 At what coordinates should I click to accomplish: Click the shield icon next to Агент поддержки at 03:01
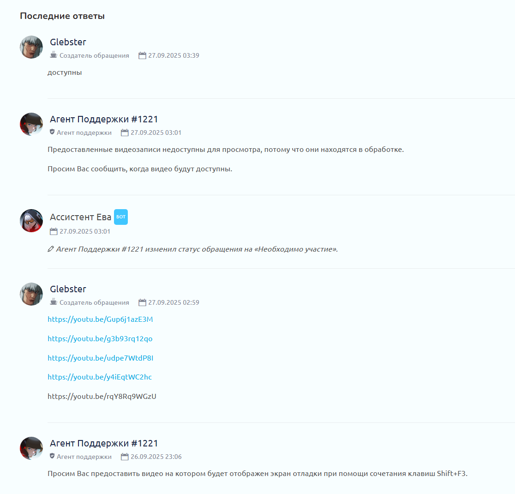[52, 132]
